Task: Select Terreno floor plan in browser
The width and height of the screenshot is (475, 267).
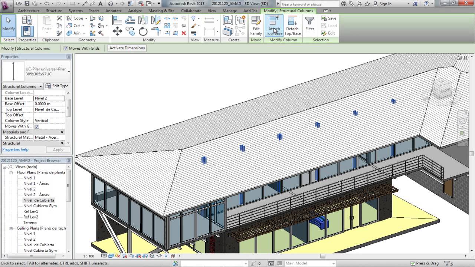Action: 30,222
